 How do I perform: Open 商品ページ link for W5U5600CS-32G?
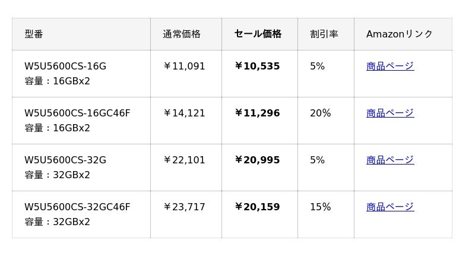(x=389, y=160)
